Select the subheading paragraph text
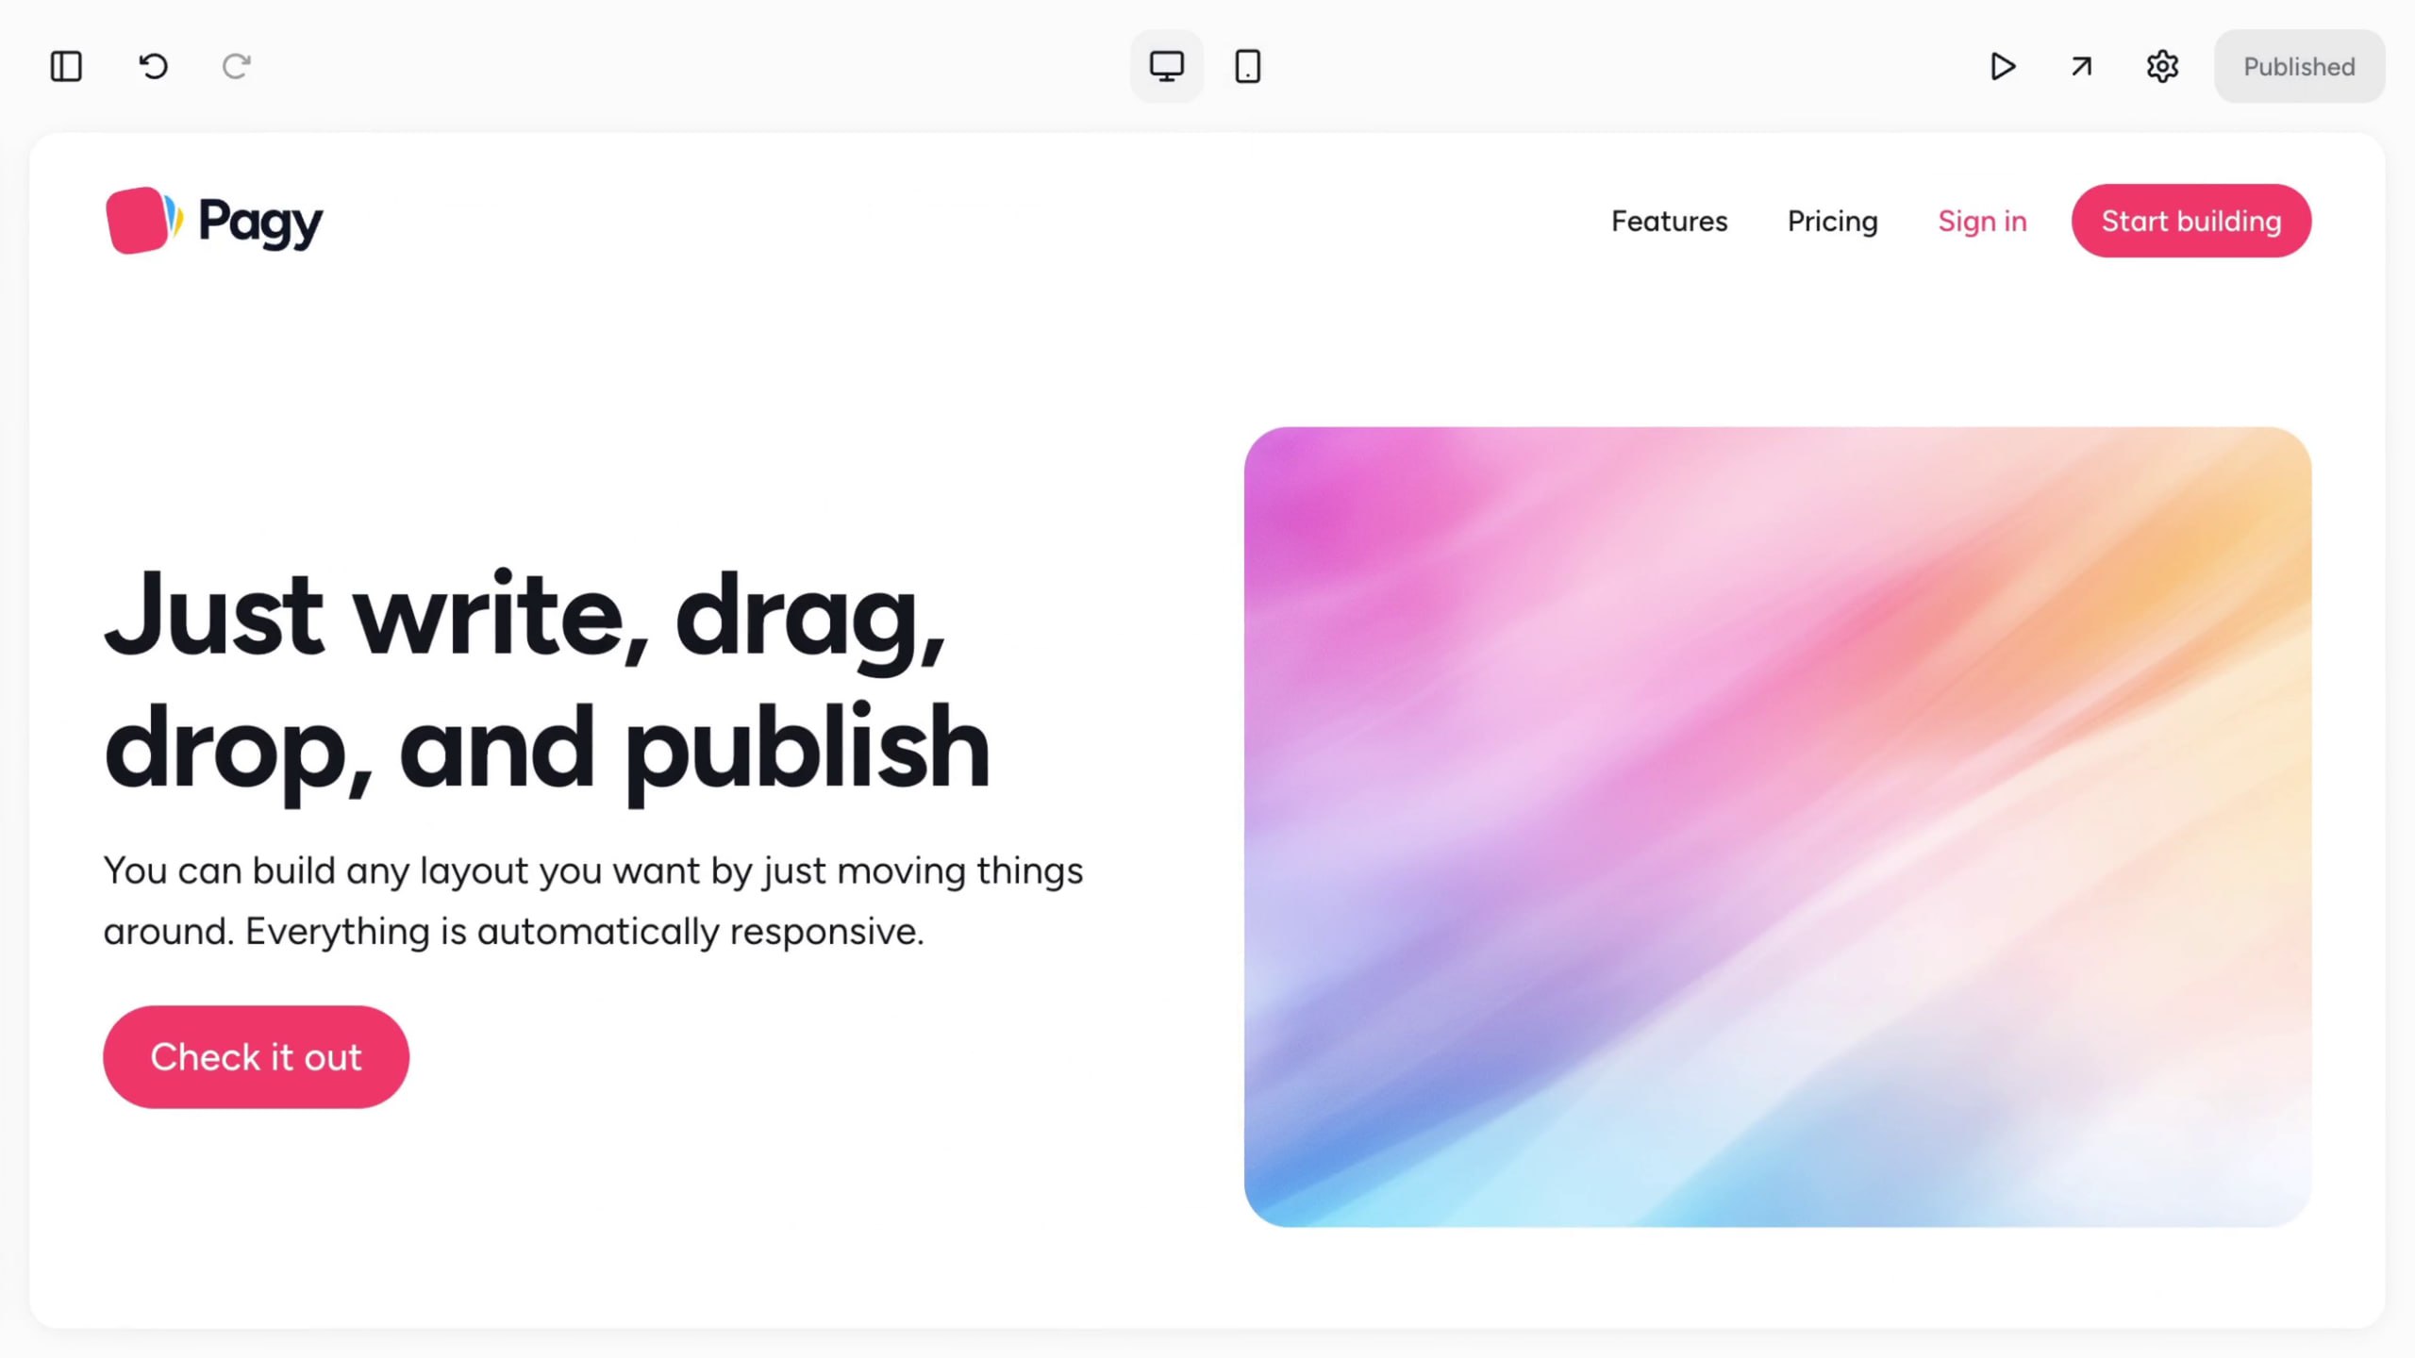Viewport: 2415px width, 1358px height. pyautogui.click(x=592, y=901)
